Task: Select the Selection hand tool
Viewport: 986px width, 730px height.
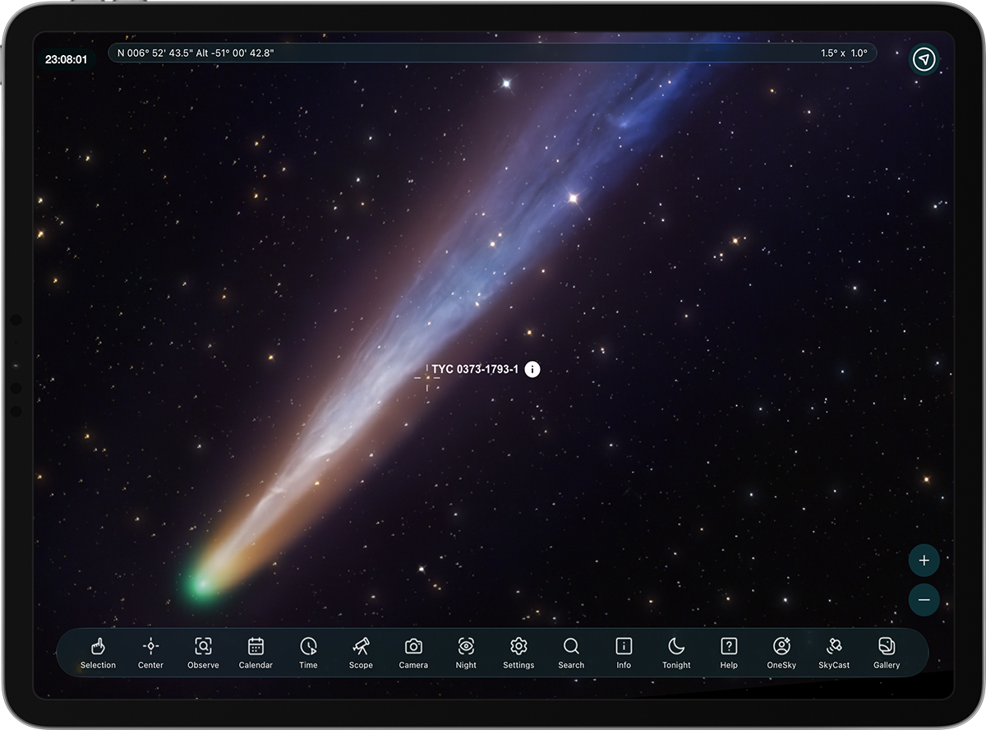Action: [x=98, y=653]
